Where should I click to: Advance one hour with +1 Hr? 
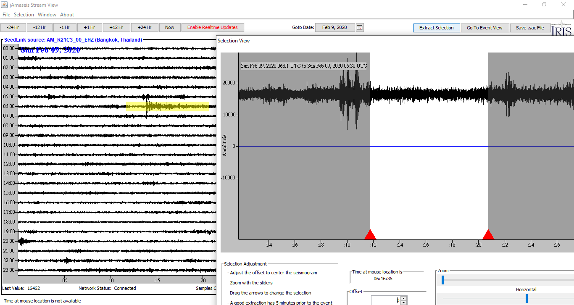tap(89, 27)
